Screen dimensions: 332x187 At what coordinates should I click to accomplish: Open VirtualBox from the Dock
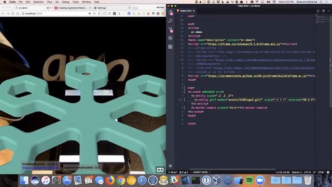[217, 180]
